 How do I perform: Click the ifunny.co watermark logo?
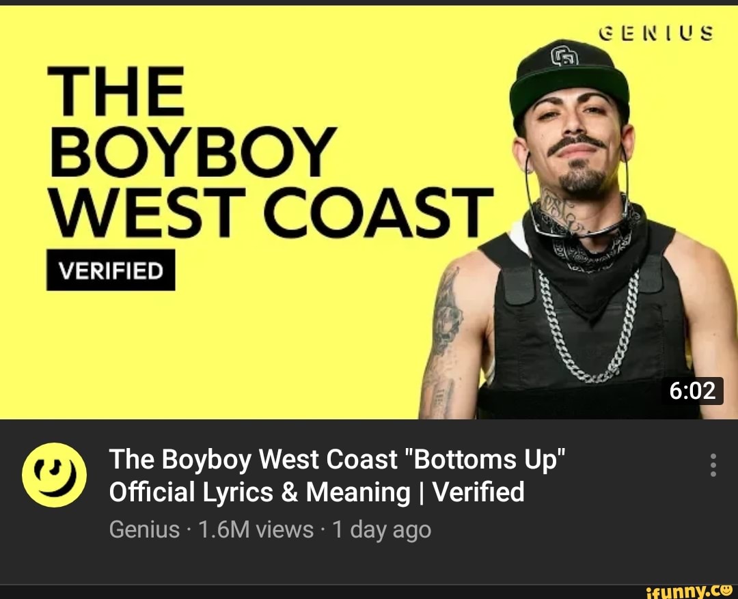689,591
